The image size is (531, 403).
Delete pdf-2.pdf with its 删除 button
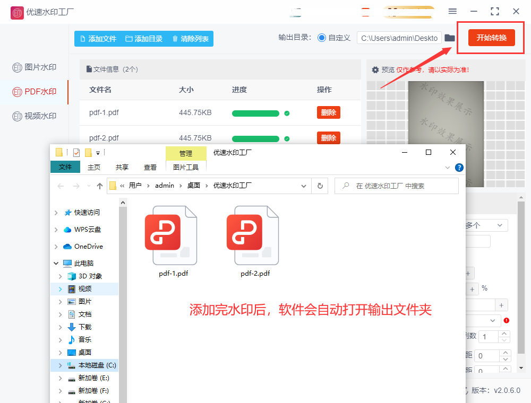pyautogui.click(x=329, y=138)
